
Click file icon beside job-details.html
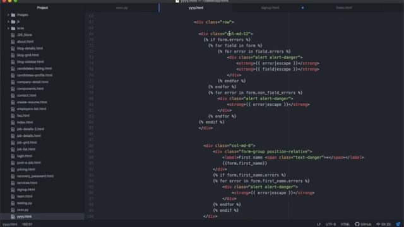[x=13, y=136]
